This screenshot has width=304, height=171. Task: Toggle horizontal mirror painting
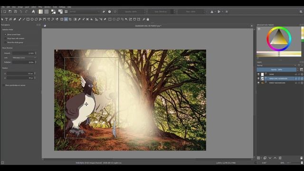(x=212, y=11)
